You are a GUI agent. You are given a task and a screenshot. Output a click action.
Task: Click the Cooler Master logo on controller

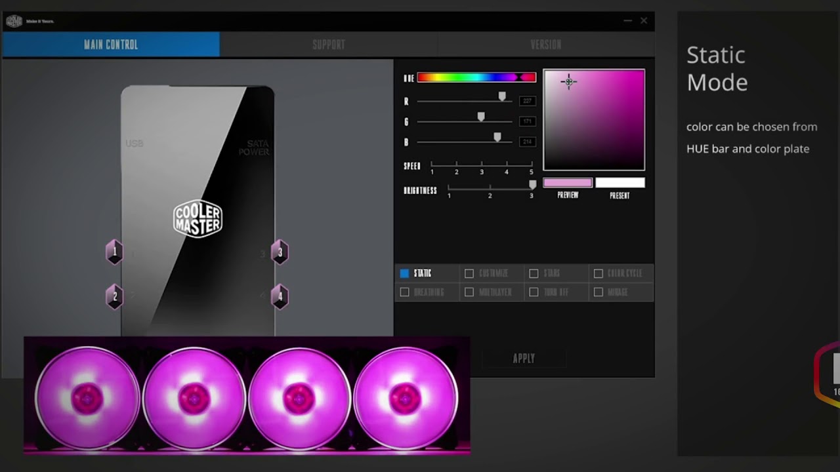198,219
